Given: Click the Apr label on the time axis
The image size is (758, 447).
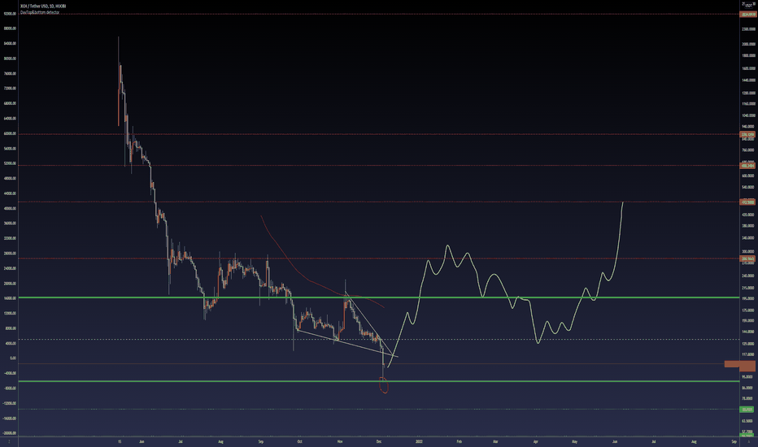Looking at the screenshot, I should click(536, 441).
